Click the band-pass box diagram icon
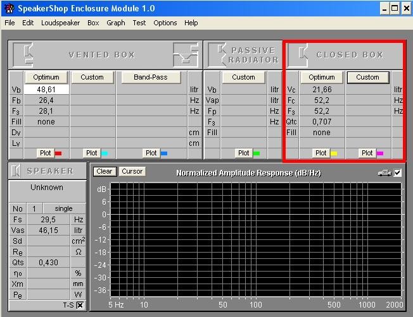The width and height of the screenshot is (413, 317). 186,54
